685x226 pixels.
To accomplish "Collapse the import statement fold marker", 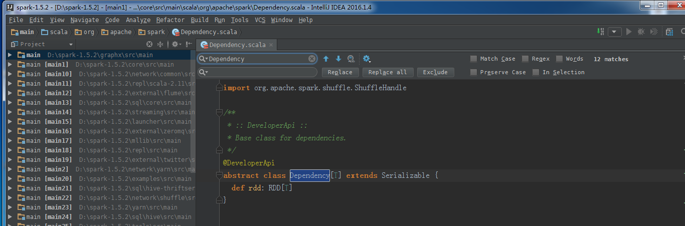I will [219, 88].
